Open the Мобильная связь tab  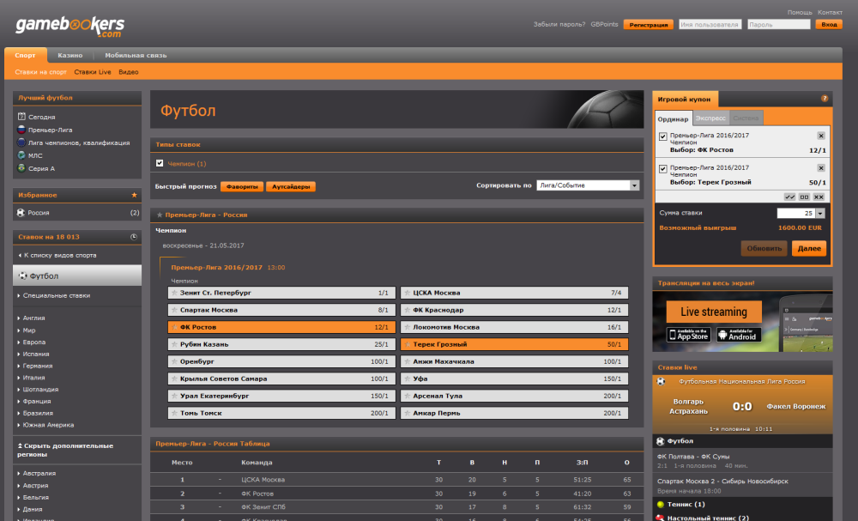click(x=136, y=55)
